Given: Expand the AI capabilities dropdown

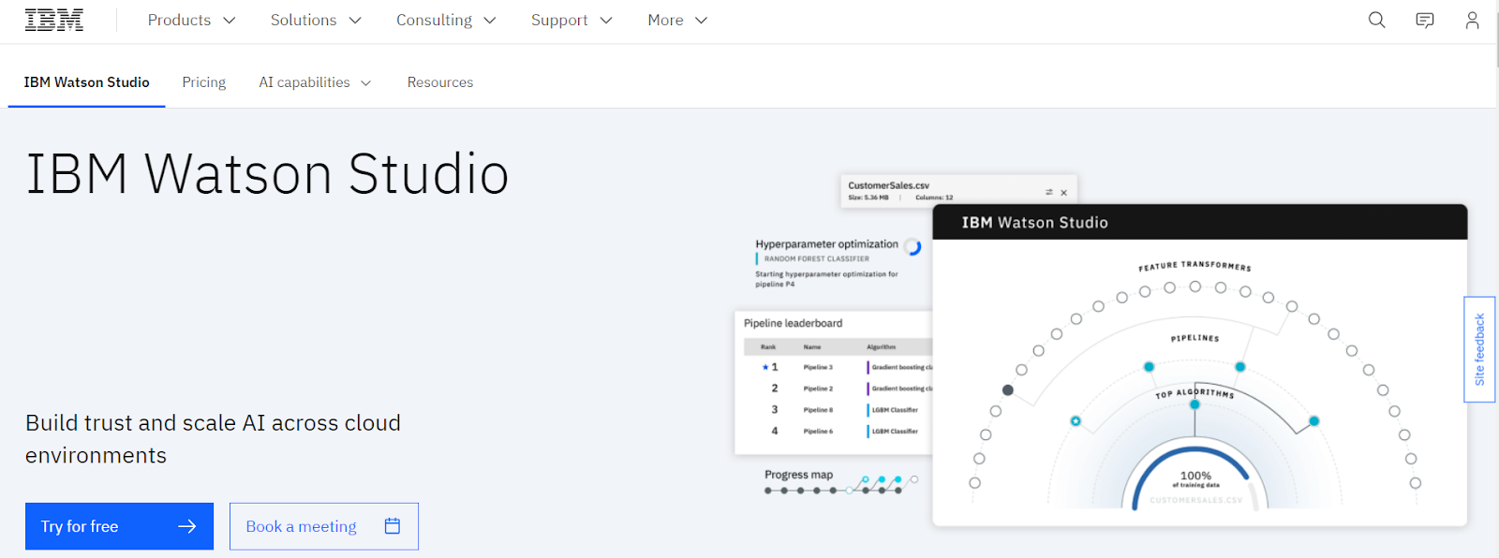Looking at the screenshot, I should pyautogui.click(x=316, y=82).
